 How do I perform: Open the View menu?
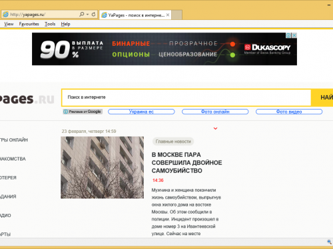coord(9,24)
